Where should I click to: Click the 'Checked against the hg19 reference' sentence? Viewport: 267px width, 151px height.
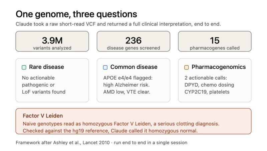pos(110,131)
